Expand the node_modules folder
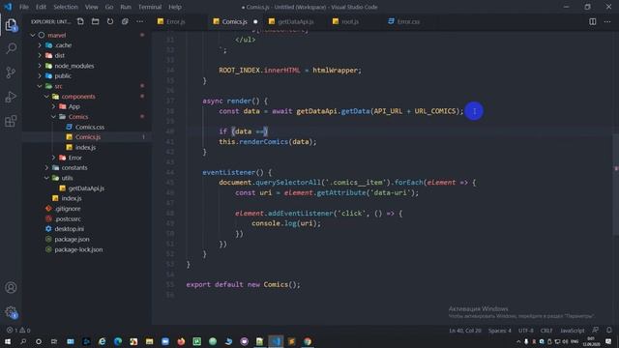The width and height of the screenshot is (619, 348). point(40,66)
